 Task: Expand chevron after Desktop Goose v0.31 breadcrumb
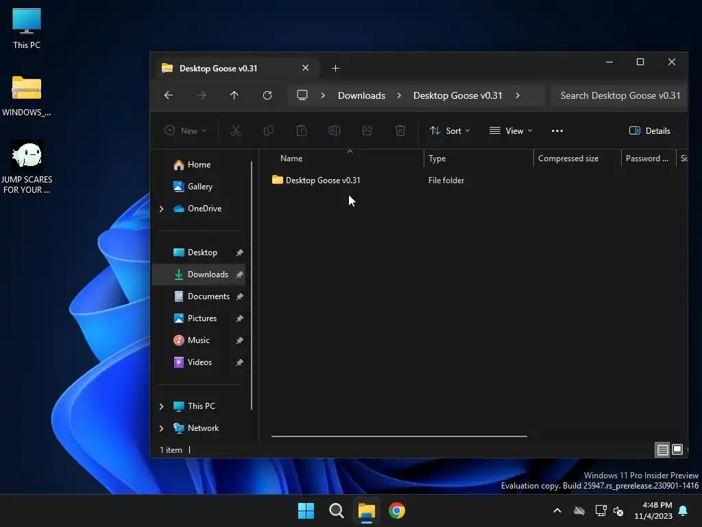click(518, 95)
